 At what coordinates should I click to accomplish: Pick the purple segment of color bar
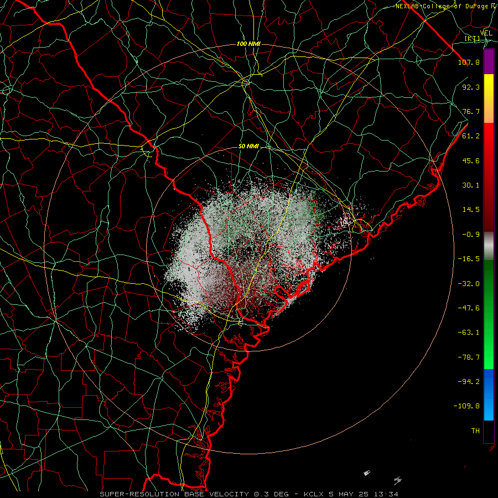[489, 61]
